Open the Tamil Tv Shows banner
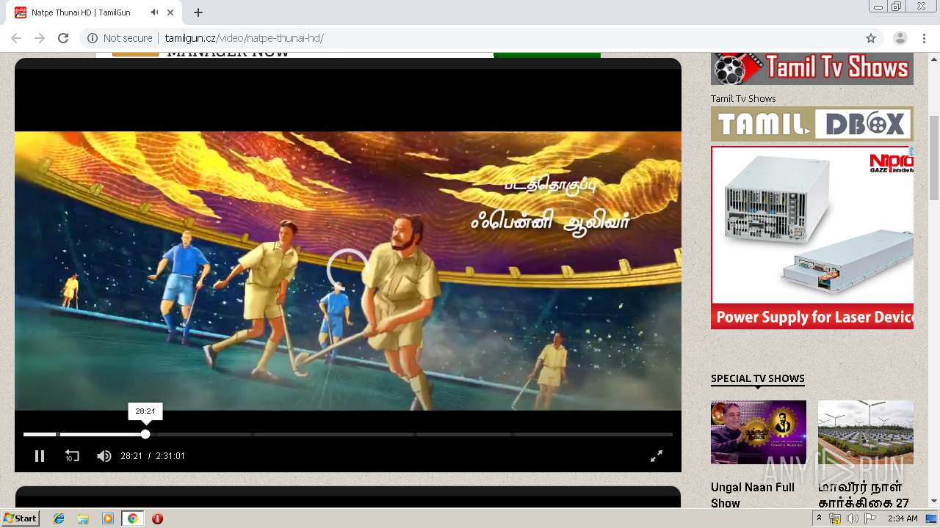The image size is (940, 528). tap(812, 68)
